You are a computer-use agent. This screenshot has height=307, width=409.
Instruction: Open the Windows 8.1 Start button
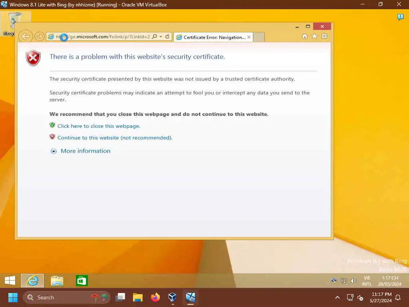tap(10, 281)
